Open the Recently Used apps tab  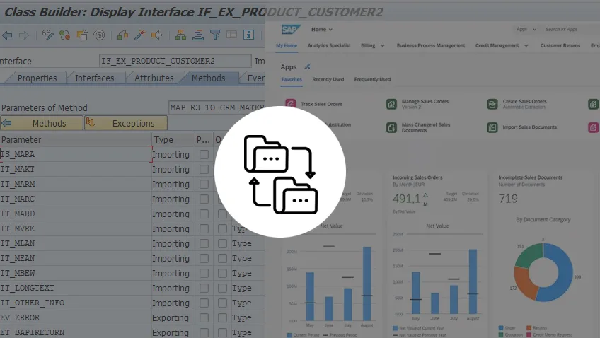pyautogui.click(x=328, y=79)
